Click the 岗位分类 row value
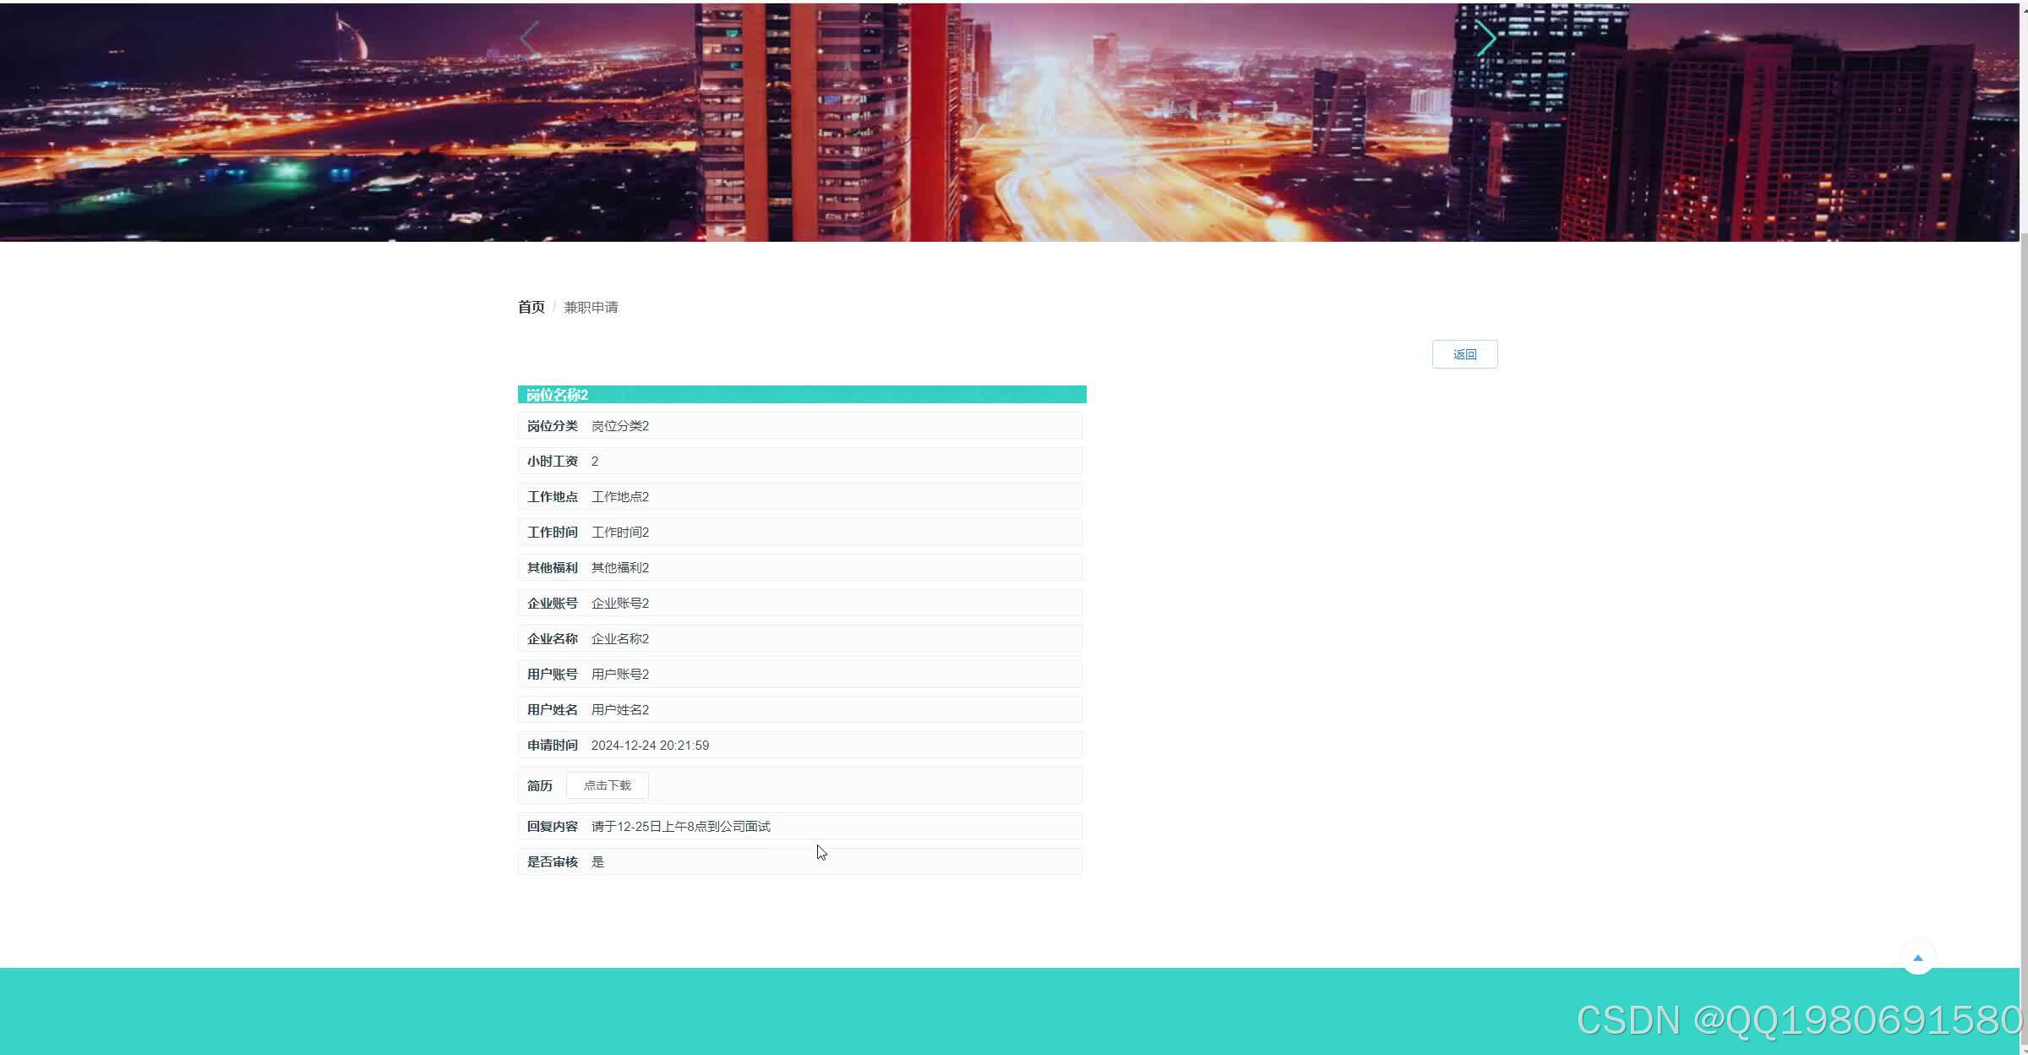This screenshot has width=2028, height=1055. point(620,426)
